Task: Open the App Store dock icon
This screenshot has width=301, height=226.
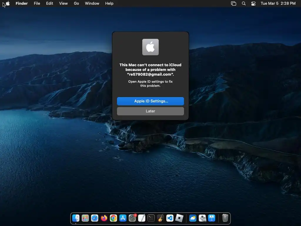Action: (123, 218)
